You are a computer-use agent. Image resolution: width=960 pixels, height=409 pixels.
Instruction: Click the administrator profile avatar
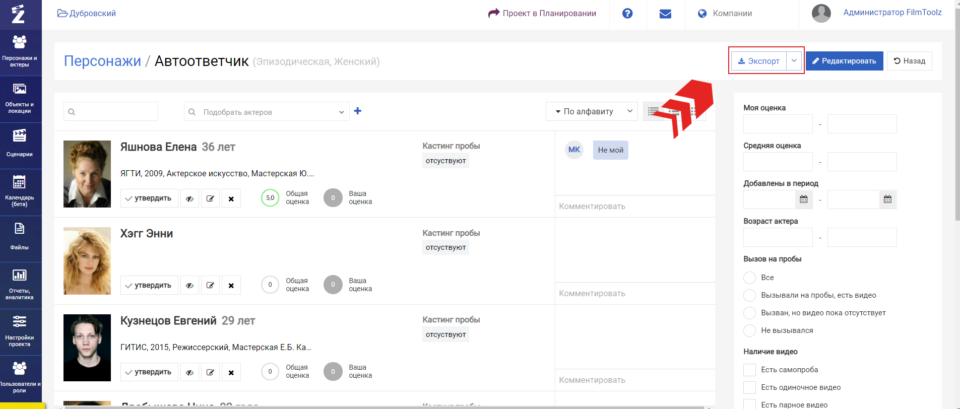821,13
